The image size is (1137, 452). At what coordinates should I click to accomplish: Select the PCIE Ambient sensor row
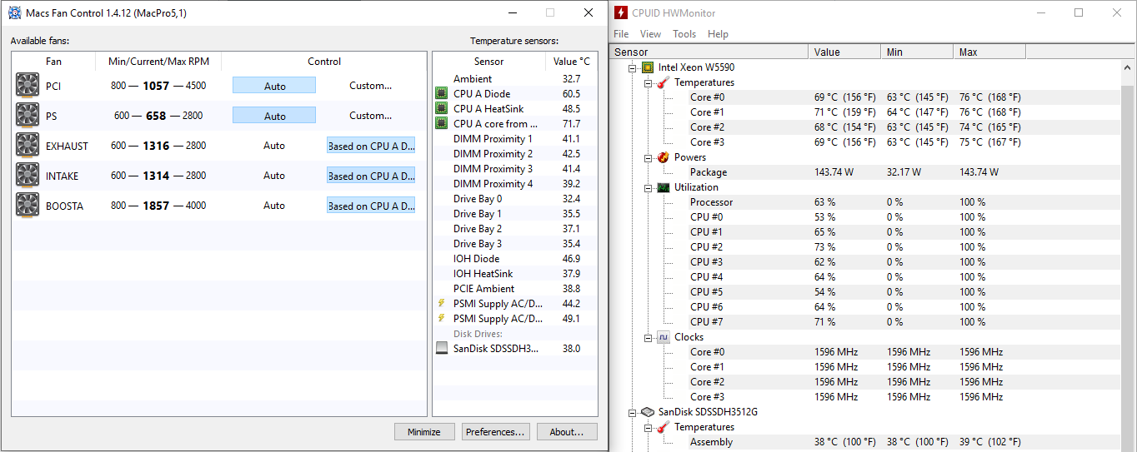pyautogui.click(x=515, y=288)
